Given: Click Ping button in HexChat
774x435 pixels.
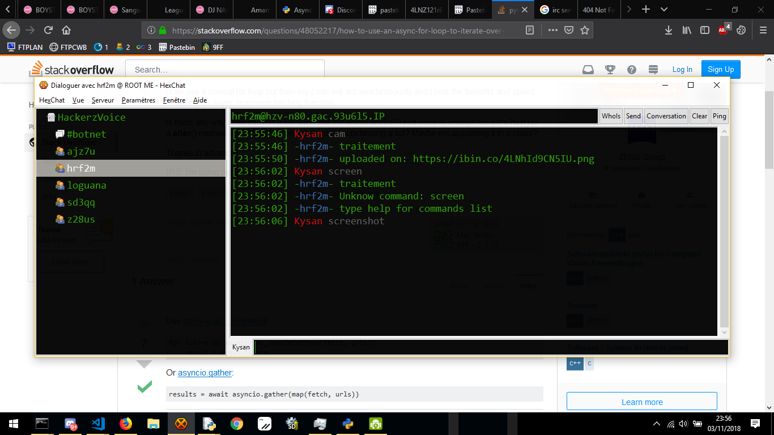Looking at the screenshot, I should [x=720, y=116].
